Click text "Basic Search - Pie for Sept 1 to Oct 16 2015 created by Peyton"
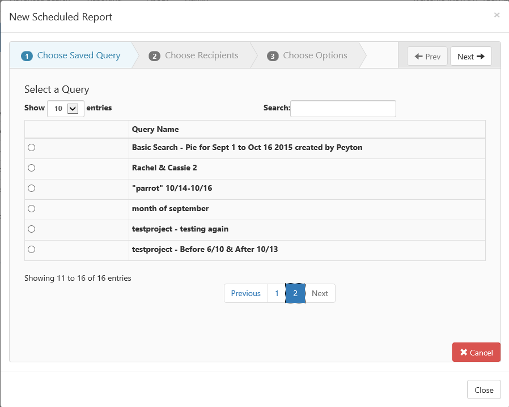509x407 pixels. [x=247, y=148]
